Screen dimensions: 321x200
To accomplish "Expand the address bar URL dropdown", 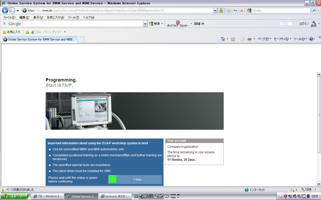I will tap(215, 10).
